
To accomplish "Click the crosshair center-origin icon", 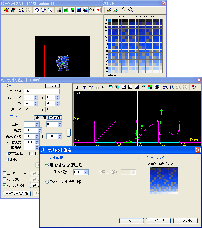I will tap(37, 10).
